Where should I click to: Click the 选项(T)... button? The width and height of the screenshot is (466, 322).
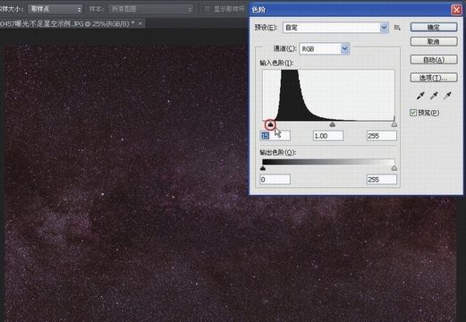(x=434, y=78)
